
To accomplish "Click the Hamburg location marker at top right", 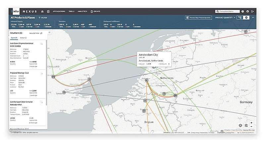I will point(245,32).
